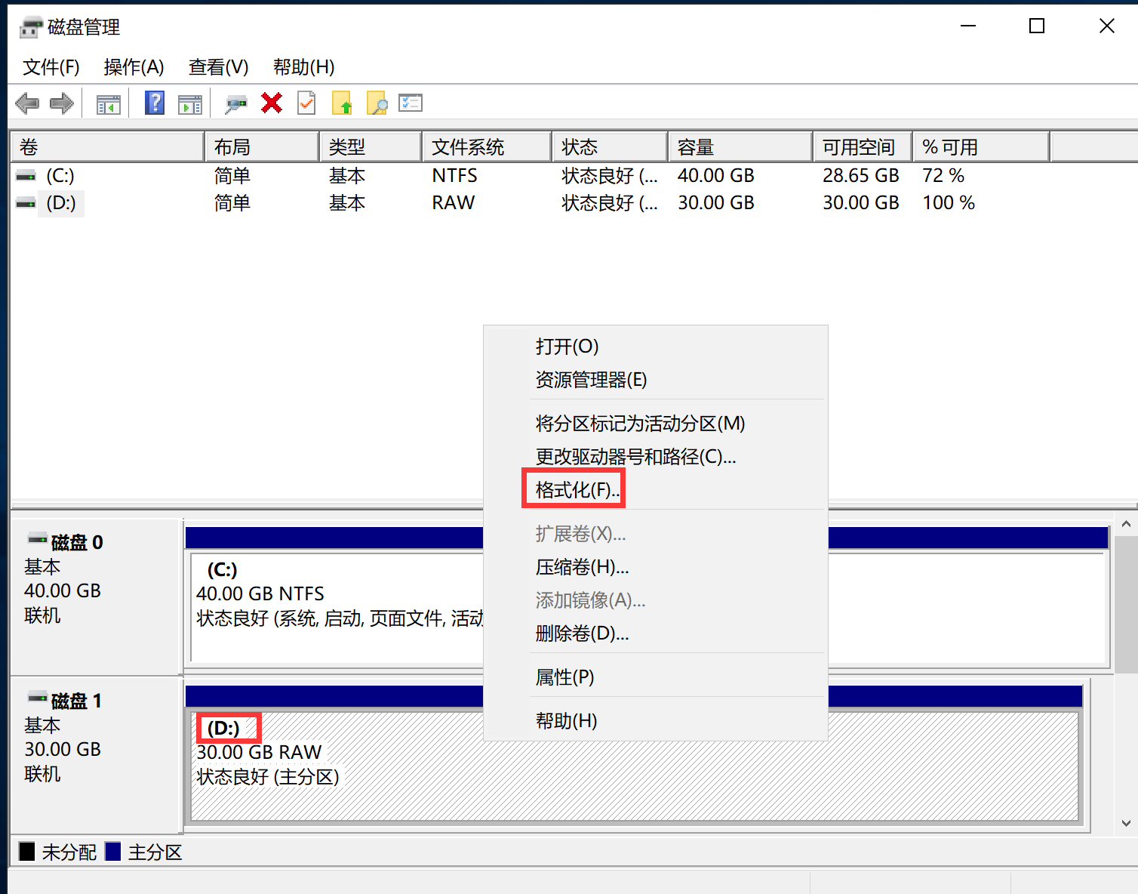Select 更改驱动器号和路径(C)...
Viewport: 1138px width, 894px height.
click(x=655, y=457)
